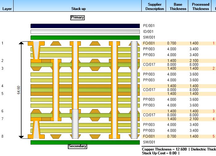Click the first PP/003 below layer 1 foil

click(149, 49)
